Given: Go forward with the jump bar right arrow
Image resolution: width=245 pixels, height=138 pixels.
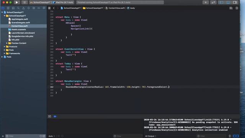Looking at the screenshot, I should coord(57,8).
